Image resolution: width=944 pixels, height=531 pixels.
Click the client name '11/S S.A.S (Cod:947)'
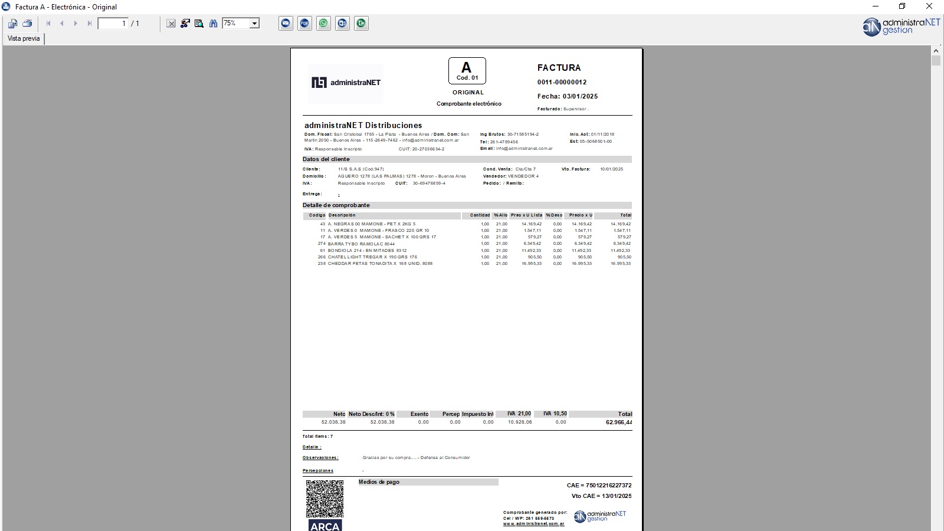tap(360, 169)
